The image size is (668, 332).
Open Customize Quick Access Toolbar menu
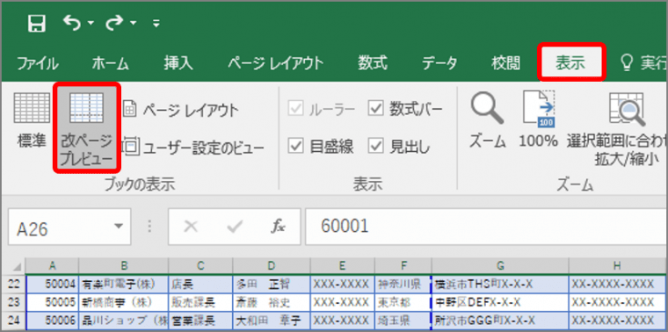[156, 24]
